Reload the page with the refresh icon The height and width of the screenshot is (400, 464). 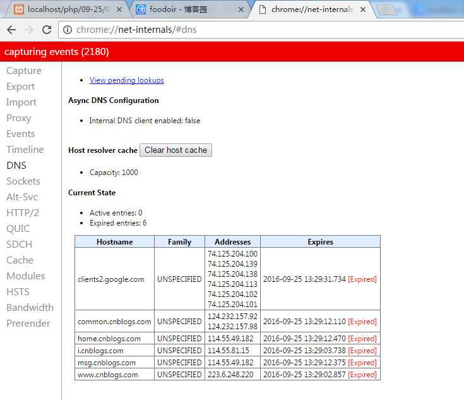coord(47,30)
